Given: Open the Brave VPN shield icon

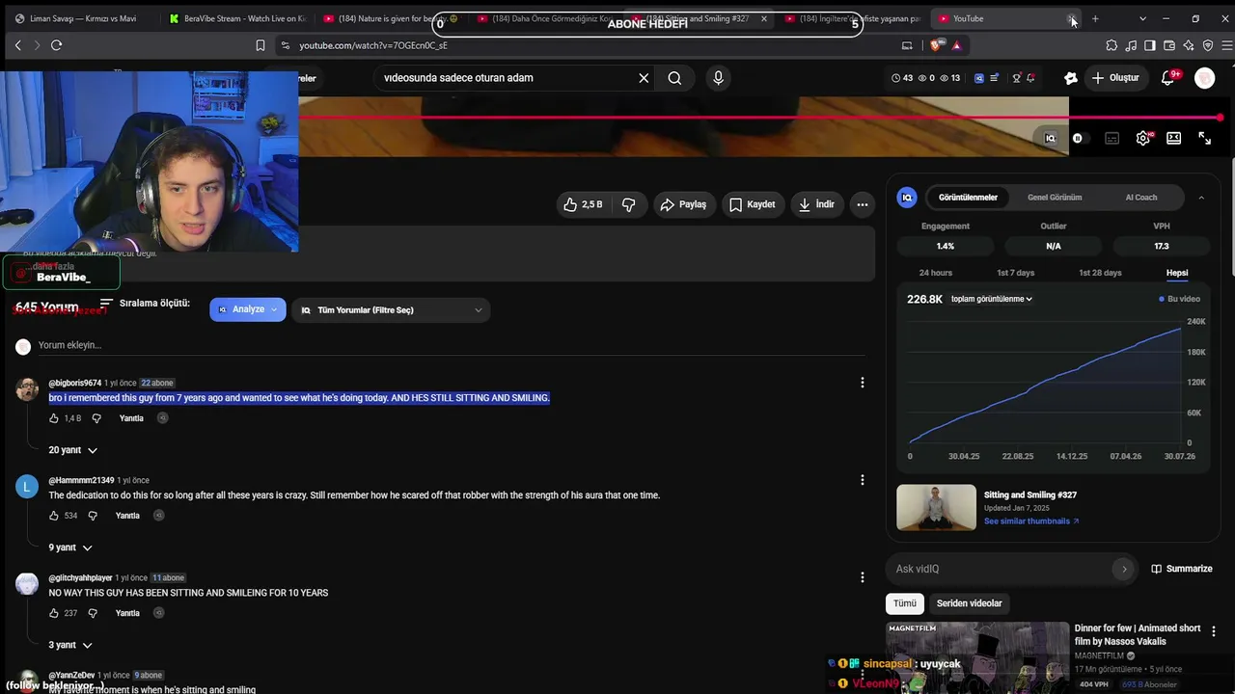Looking at the screenshot, I should pyautogui.click(x=1208, y=45).
